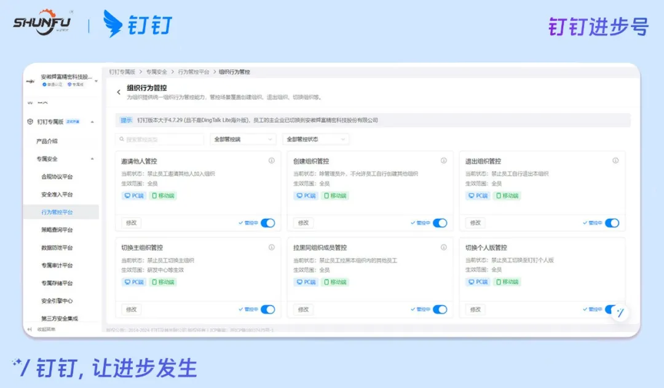Click the 提示 label in the notice bar
The height and width of the screenshot is (388, 664).
pos(126,121)
